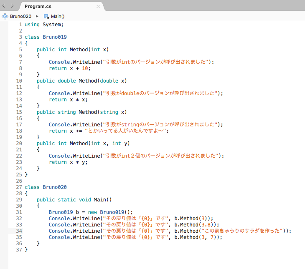The height and width of the screenshot is (269, 305).
Task: Close the Program.cs tab
Action: [98, 7]
